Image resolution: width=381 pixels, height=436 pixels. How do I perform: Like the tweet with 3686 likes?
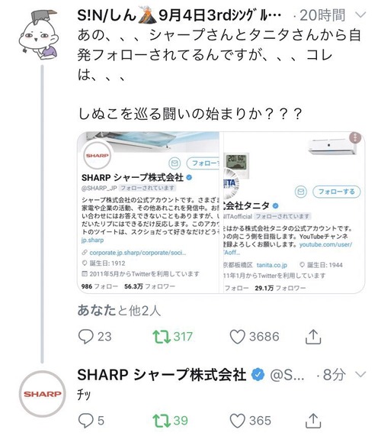pyautogui.click(x=238, y=337)
